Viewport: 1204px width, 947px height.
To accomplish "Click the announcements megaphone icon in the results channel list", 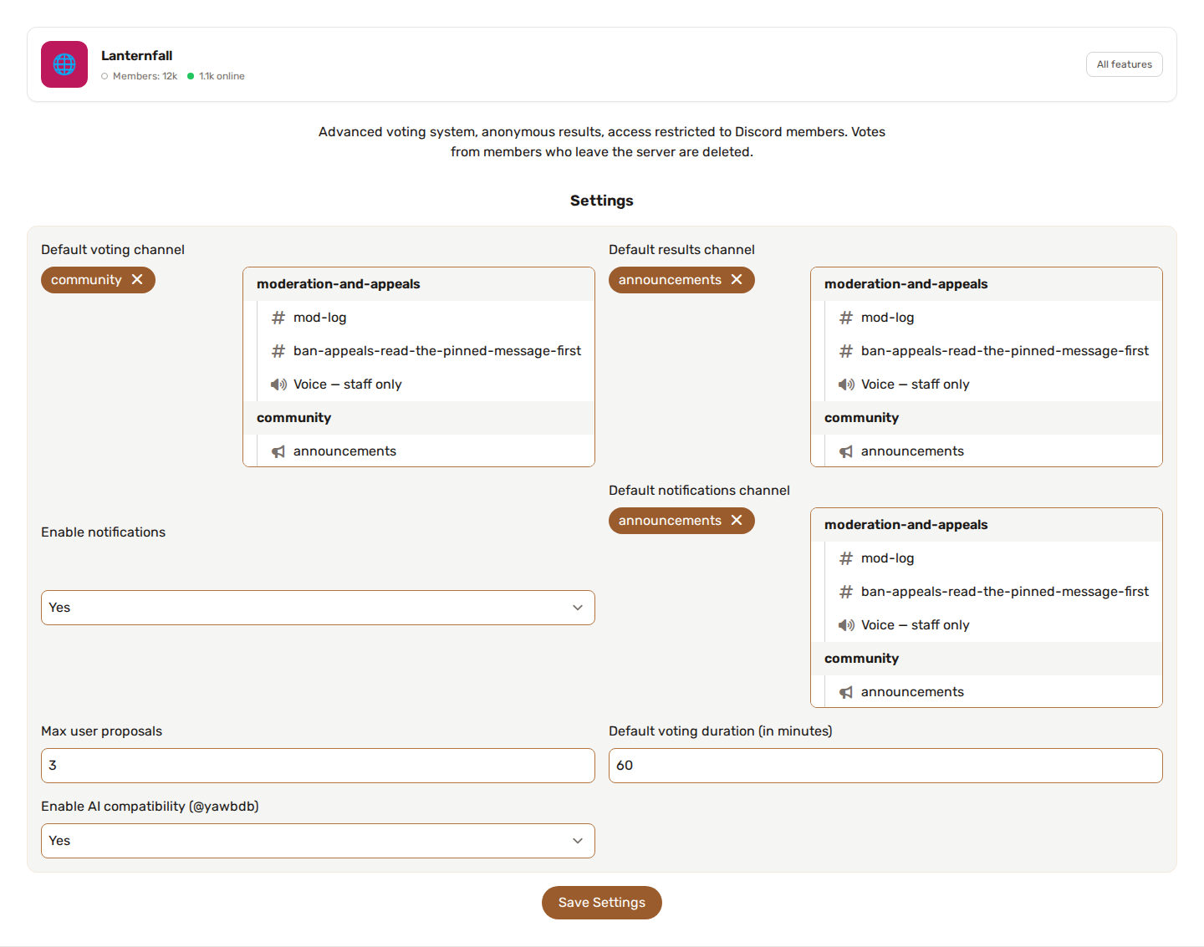I will point(846,451).
